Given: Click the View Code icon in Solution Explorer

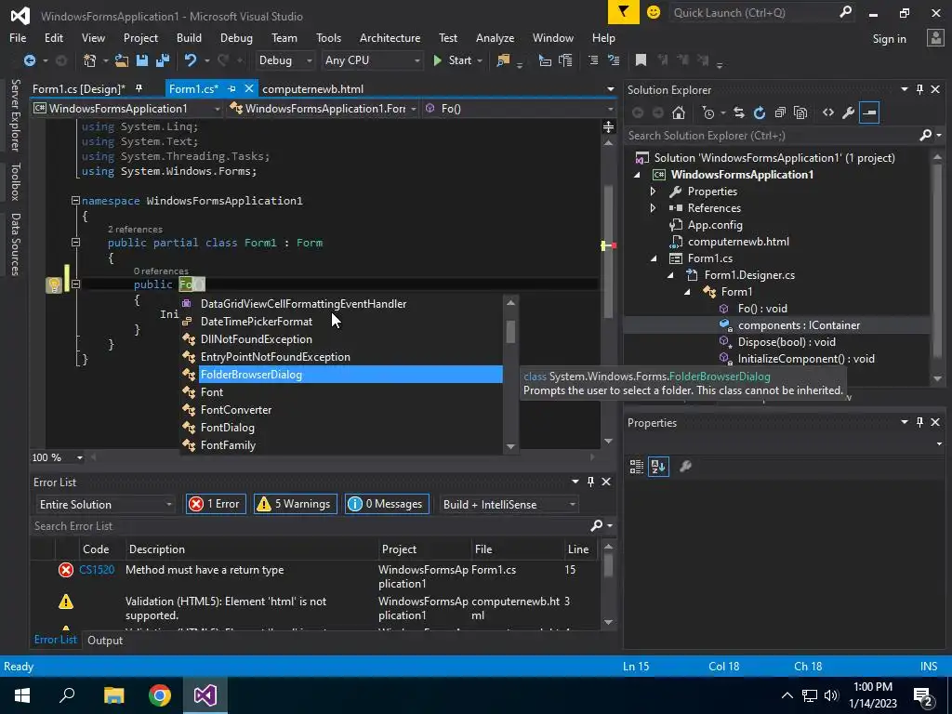Looking at the screenshot, I should click(x=828, y=112).
